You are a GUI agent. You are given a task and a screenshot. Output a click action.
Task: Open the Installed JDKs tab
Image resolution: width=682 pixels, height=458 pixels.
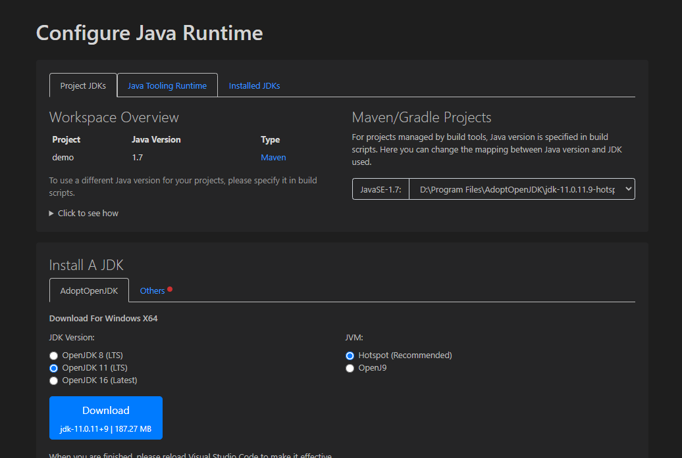[x=254, y=85]
